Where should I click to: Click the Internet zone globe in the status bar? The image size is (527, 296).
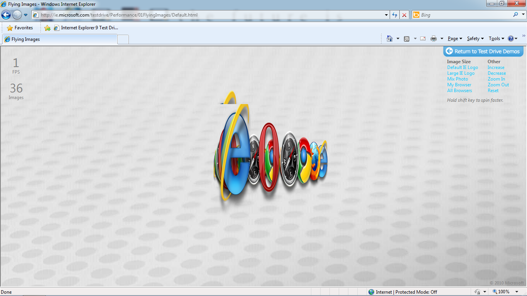[x=371, y=292]
